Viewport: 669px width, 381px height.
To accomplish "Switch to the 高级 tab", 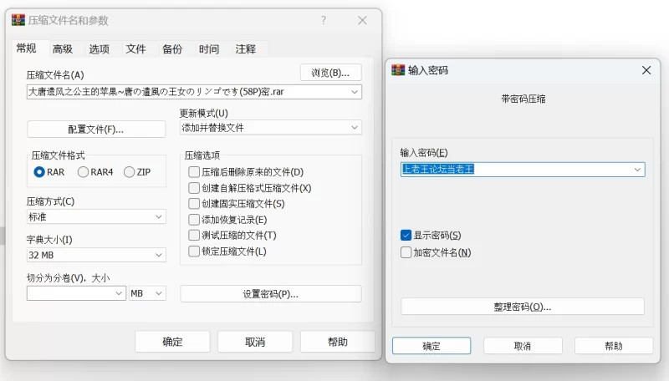I will 63,48.
